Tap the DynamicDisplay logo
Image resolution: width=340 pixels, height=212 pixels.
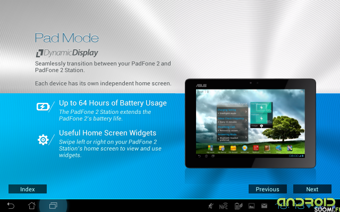tap(67, 53)
